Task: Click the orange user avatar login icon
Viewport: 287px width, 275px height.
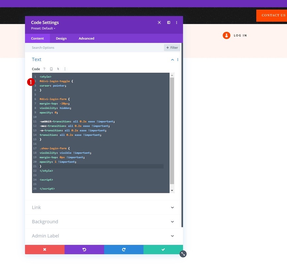Action: (226, 36)
